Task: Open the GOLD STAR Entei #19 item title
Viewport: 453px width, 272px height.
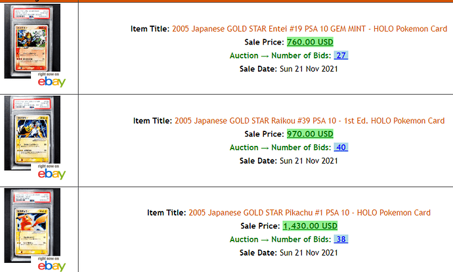Action: (x=309, y=29)
